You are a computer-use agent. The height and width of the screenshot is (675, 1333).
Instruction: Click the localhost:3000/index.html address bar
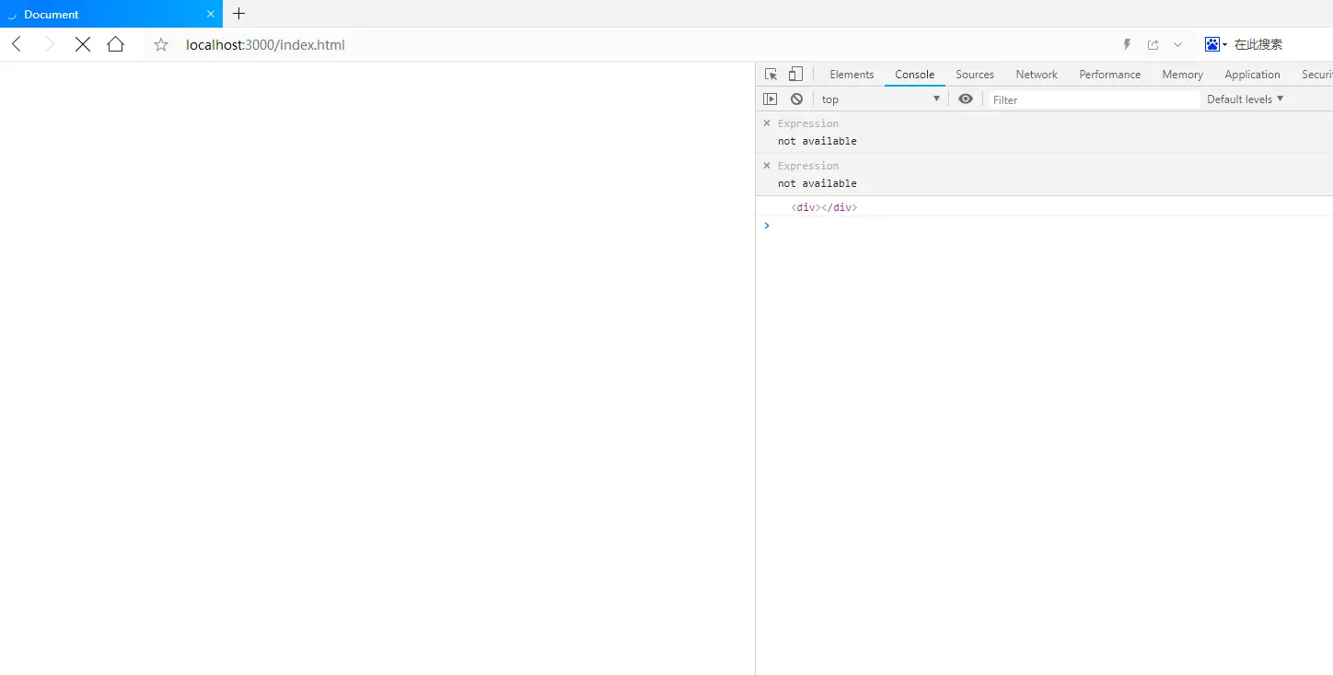point(265,44)
